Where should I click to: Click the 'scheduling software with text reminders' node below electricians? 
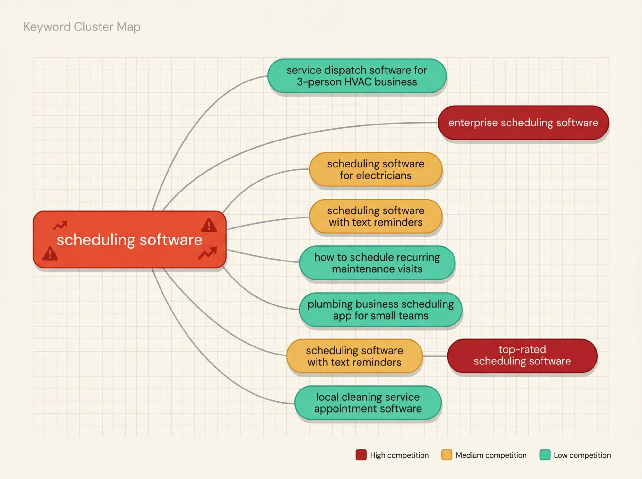pos(376,216)
